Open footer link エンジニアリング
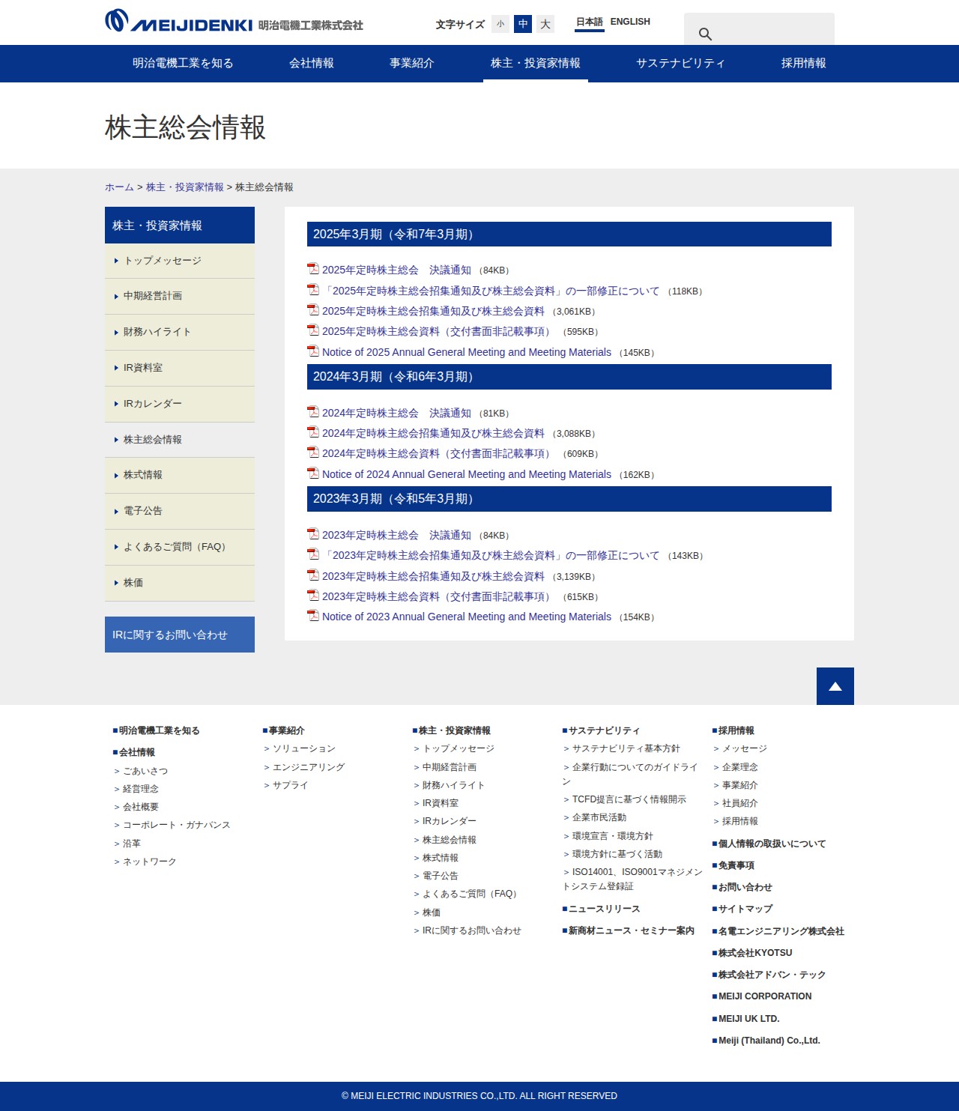The height and width of the screenshot is (1111, 959). coord(309,767)
